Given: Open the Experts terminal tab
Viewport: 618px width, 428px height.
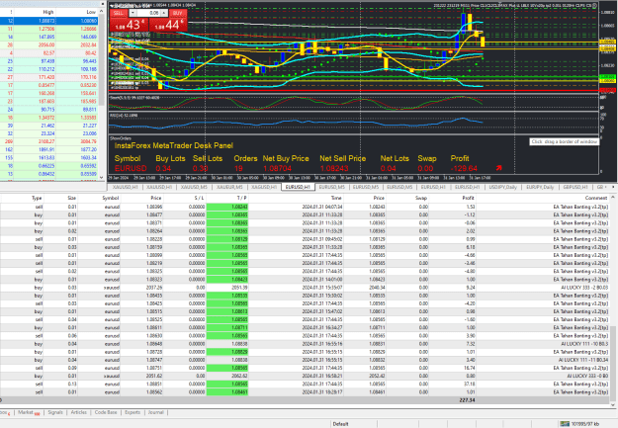Looking at the screenshot, I should pyautogui.click(x=132, y=412).
